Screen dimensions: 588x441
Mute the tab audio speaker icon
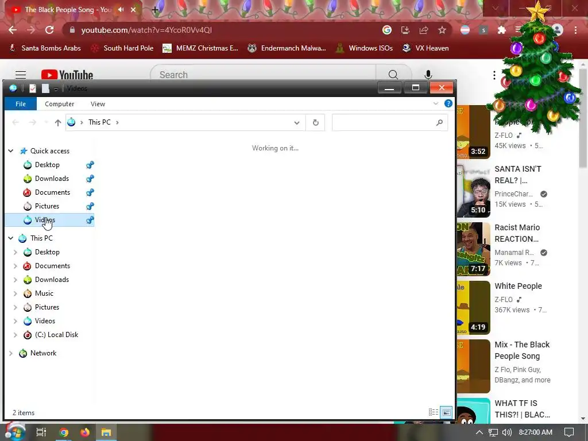[x=121, y=10]
